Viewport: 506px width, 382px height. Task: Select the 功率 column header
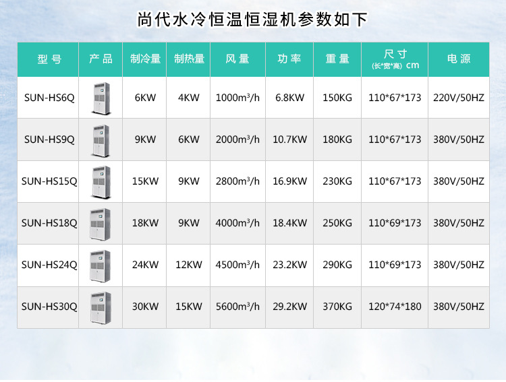pos(289,59)
